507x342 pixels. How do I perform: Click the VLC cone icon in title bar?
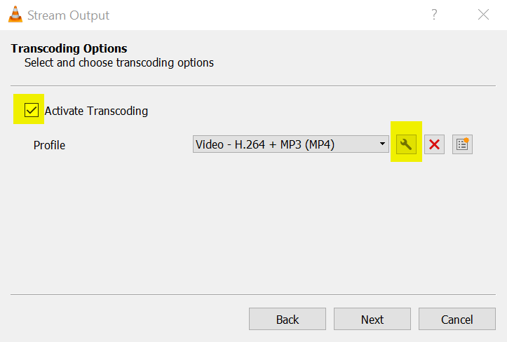15,15
